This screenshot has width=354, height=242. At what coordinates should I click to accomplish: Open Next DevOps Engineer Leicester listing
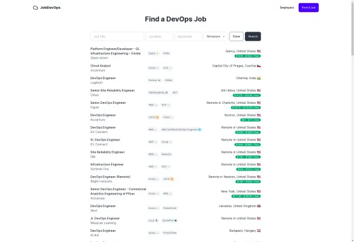(103, 206)
